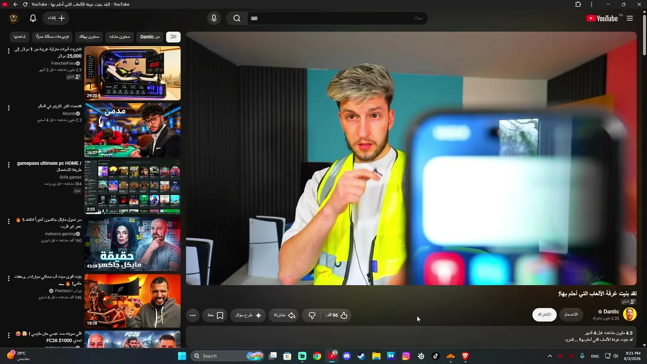This screenshot has width=647, height=364.
Task: Click the Subscribe (الاشتراك) button
Action: [x=544, y=314]
